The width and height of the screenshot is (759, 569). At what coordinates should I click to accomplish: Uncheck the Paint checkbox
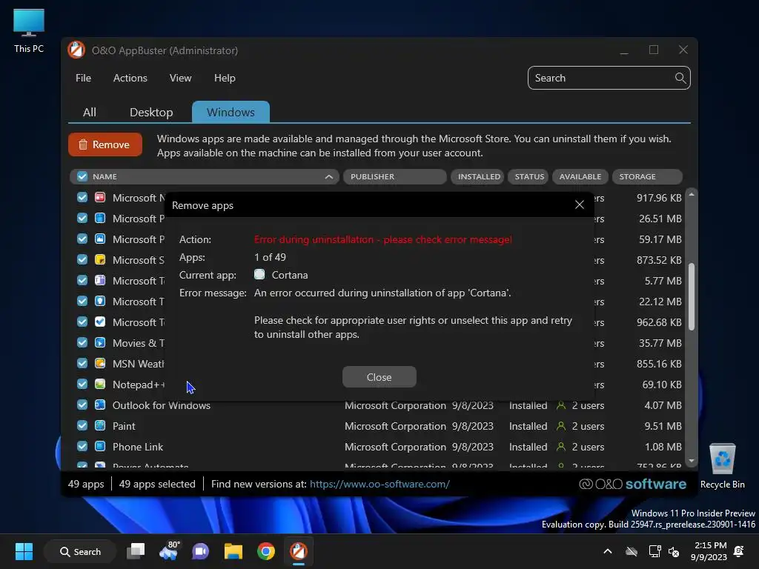82,426
